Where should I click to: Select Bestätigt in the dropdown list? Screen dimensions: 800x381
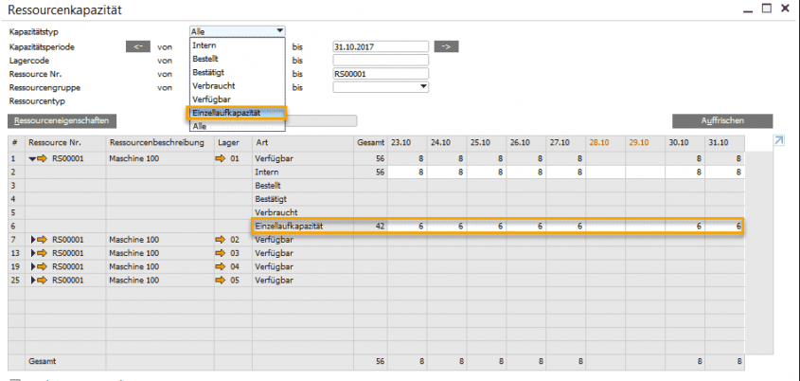click(x=238, y=73)
